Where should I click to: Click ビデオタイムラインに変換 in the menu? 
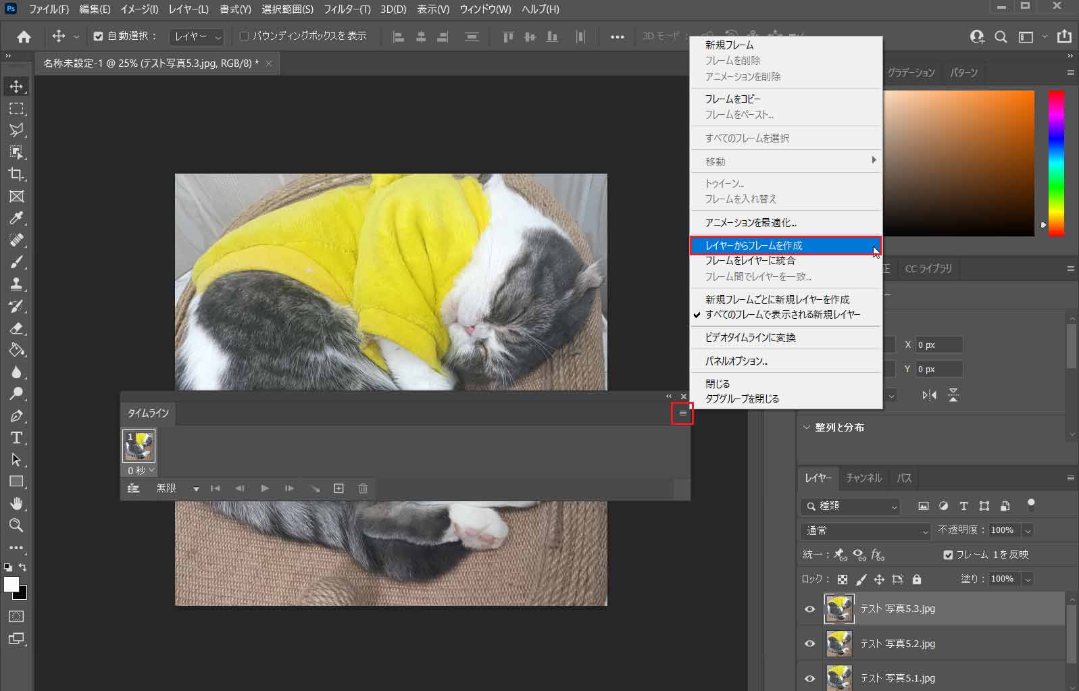click(x=750, y=338)
